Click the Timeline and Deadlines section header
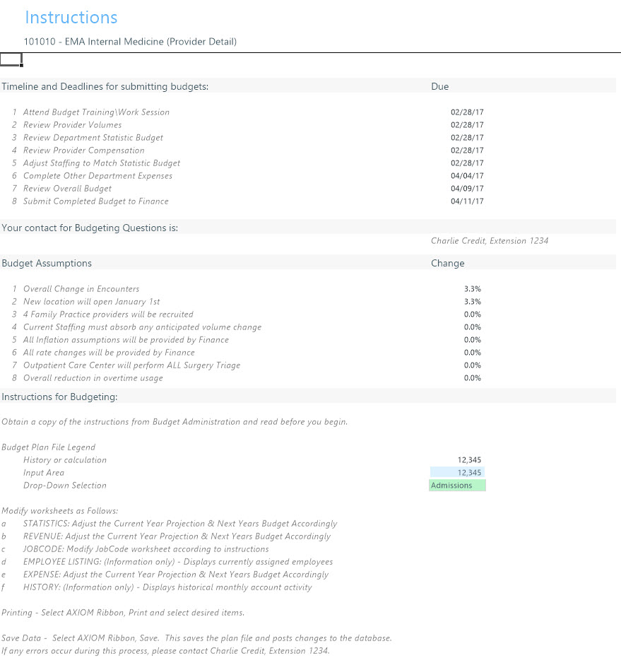 pos(105,86)
